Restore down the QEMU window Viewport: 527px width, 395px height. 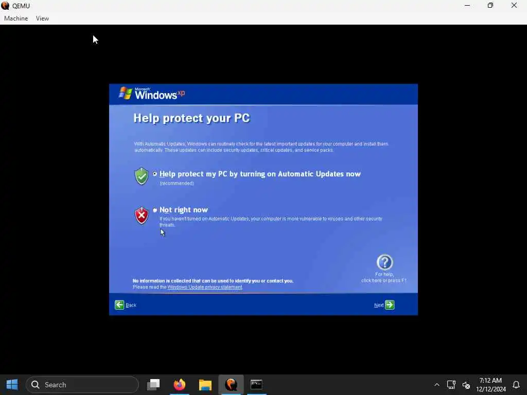490,5
